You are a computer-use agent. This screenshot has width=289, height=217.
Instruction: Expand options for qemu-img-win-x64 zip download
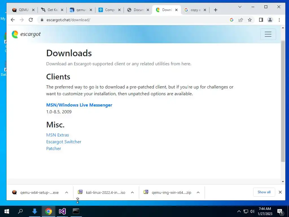coord(198,192)
